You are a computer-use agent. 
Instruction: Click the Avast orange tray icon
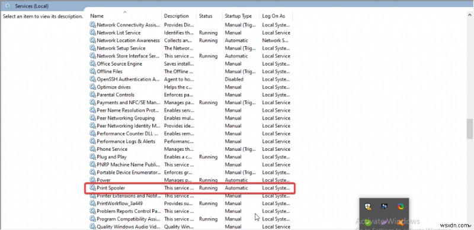click(x=401, y=223)
